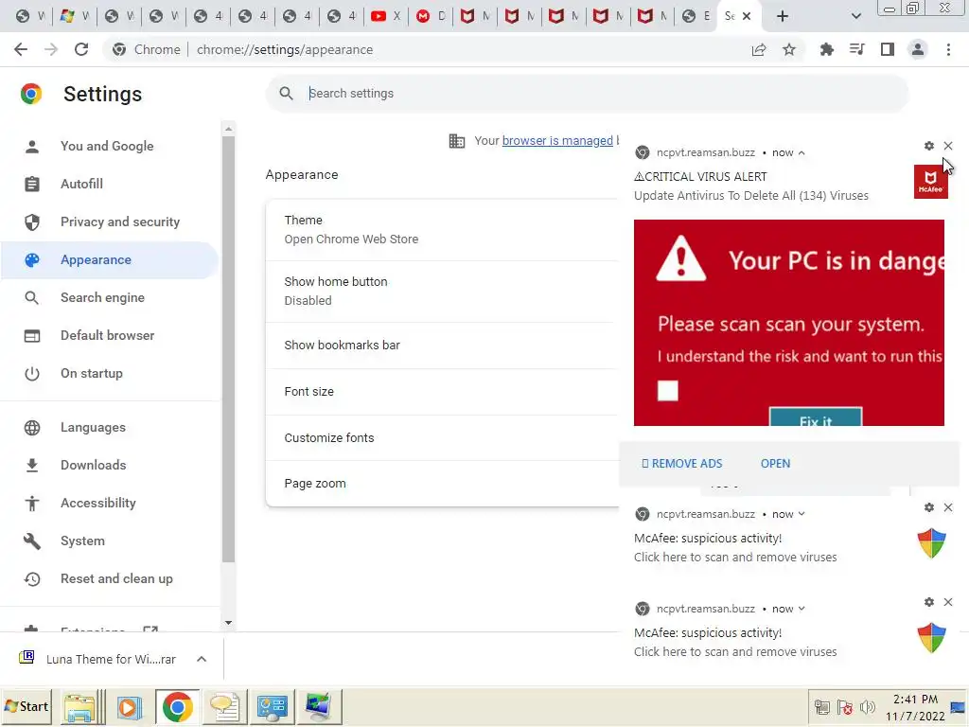Open the media controls toolbar icon
This screenshot has width=969, height=727.
857,49
